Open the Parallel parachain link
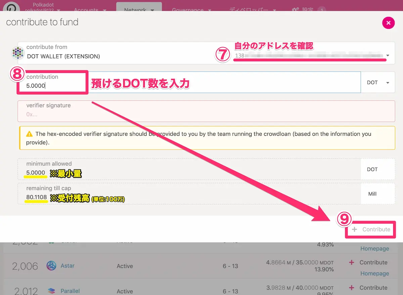Image resolution: width=403 pixels, height=295 pixels. coord(70,291)
